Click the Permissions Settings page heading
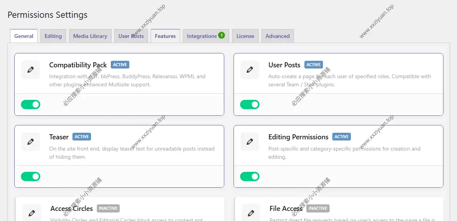457x221 pixels. [48, 15]
